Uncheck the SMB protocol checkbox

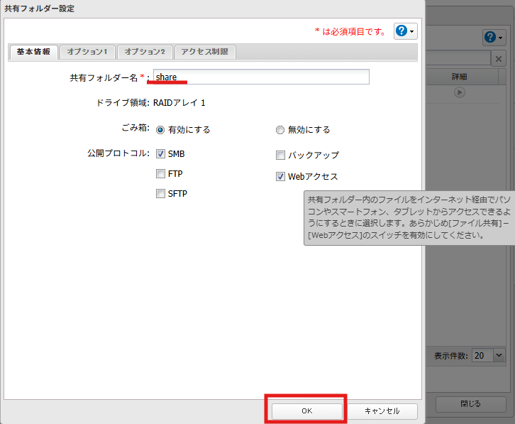(160, 153)
